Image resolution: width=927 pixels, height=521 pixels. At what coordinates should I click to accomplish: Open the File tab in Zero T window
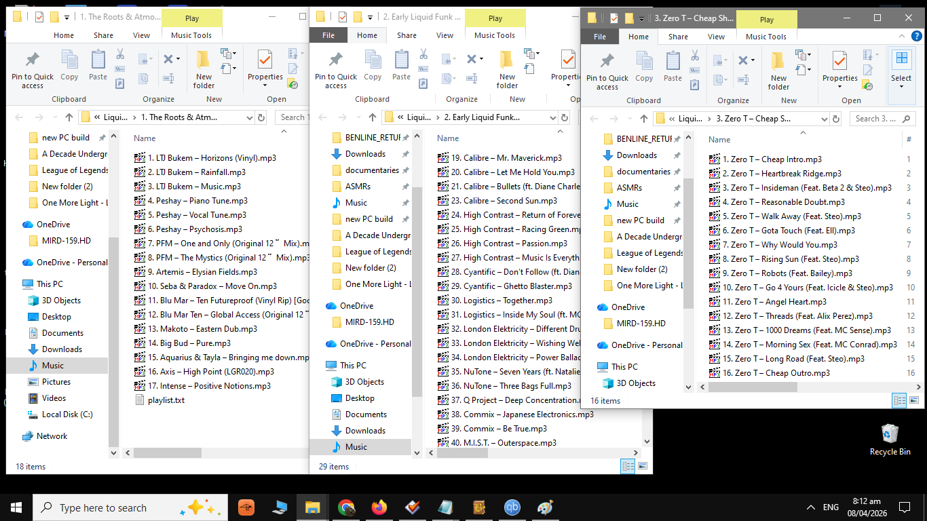click(600, 37)
